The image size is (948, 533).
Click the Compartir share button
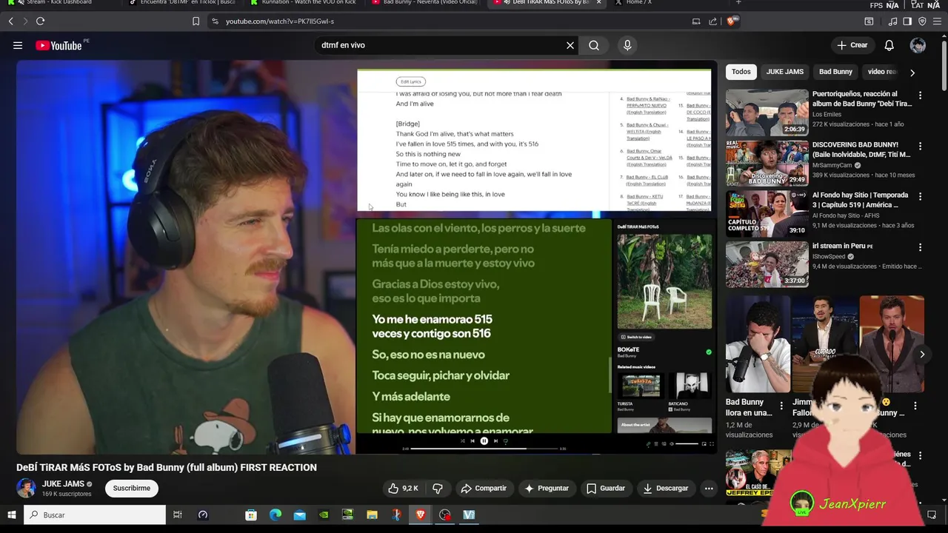click(x=484, y=489)
